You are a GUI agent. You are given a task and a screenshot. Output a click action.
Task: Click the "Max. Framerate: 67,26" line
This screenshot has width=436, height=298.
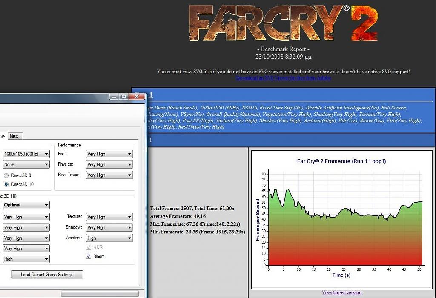(x=195, y=224)
